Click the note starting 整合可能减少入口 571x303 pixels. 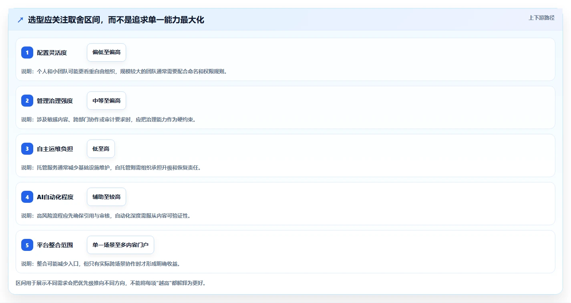point(101,264)
